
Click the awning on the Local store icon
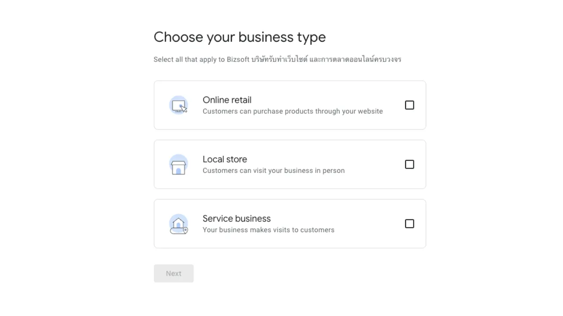coord(179,161)
